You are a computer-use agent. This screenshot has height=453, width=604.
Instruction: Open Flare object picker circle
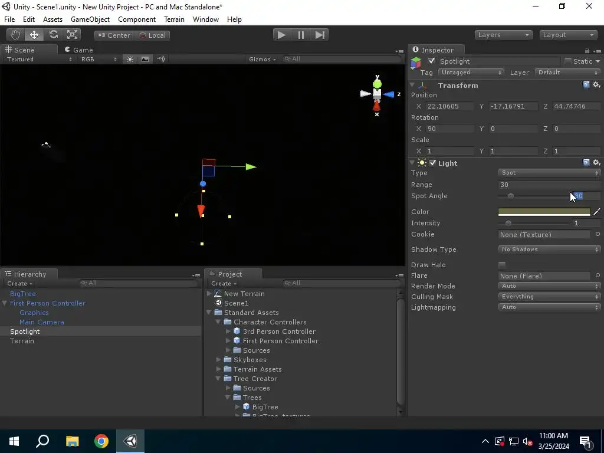coord(598,275)
